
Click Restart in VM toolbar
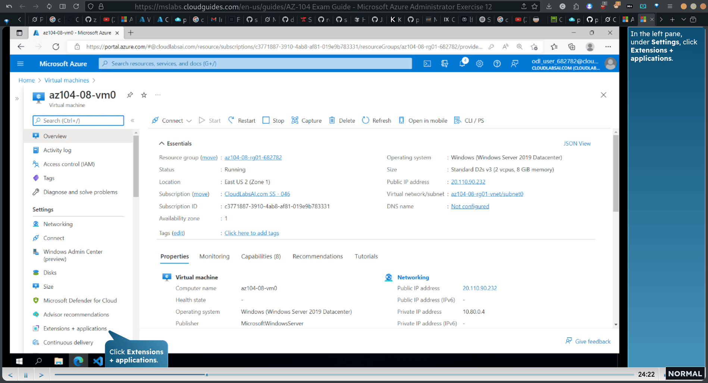click(x=242, y=120)
